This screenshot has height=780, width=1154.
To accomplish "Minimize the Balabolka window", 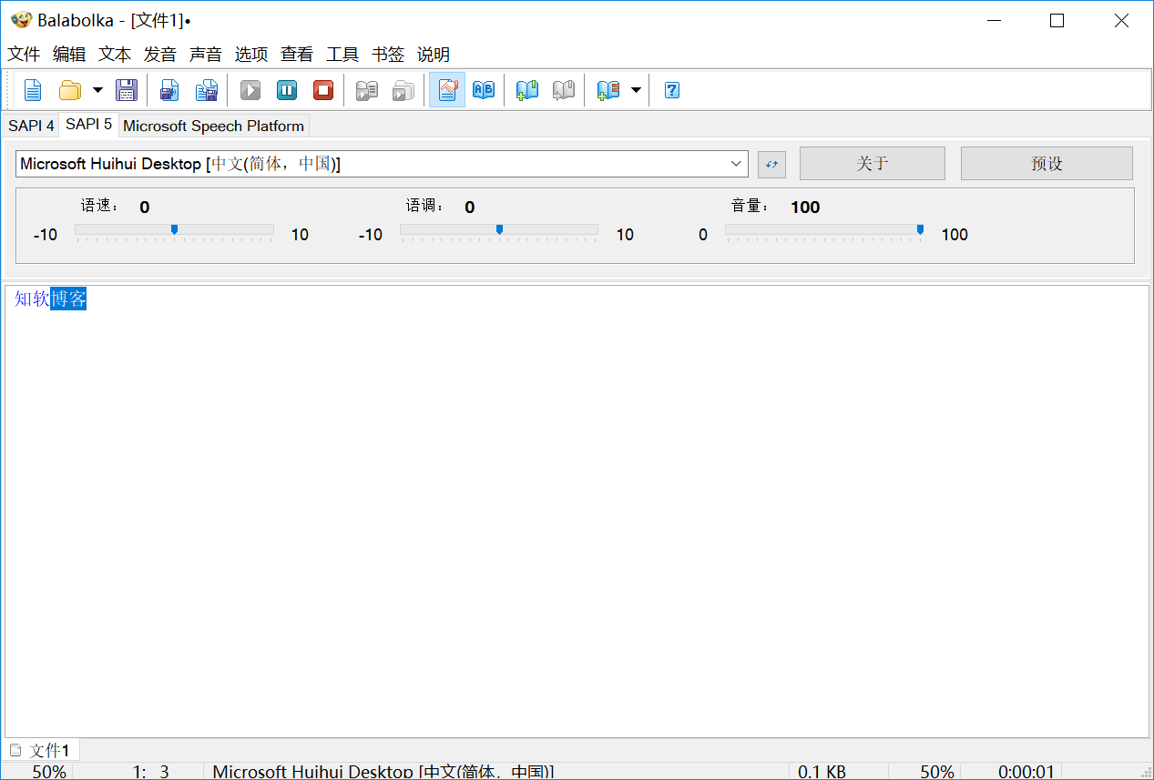I will 993,20.
